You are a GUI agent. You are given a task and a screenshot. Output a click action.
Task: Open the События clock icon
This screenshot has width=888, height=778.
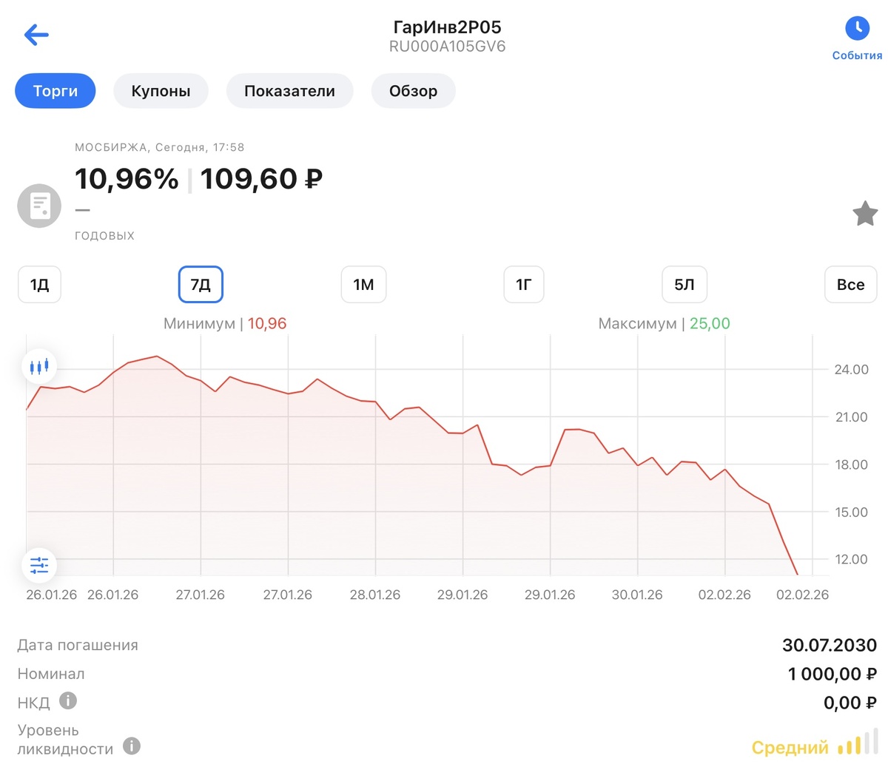pyautogui.click(x=857, y=29)
